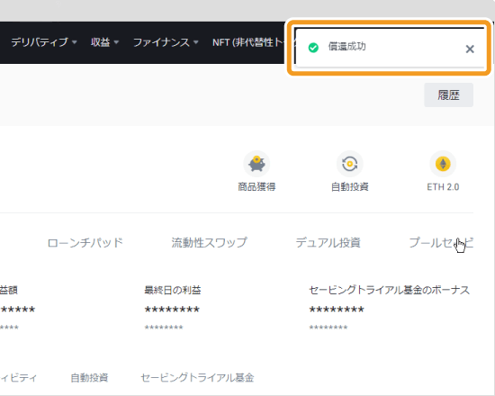Image resolution: width=495 pixels, height=396 pixels.
Task: Click the ETH 2.0 text label
Action: [x=443, y=187]
